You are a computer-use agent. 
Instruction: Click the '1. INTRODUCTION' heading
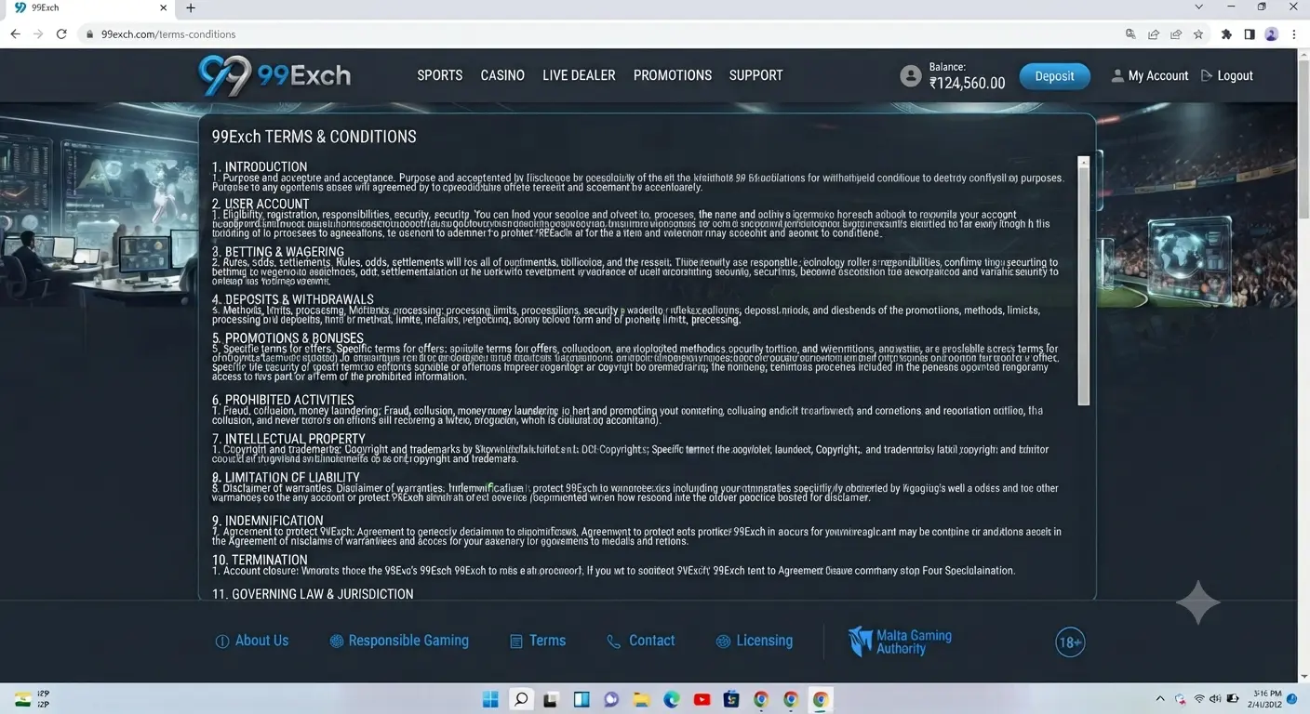click(260, 166)
